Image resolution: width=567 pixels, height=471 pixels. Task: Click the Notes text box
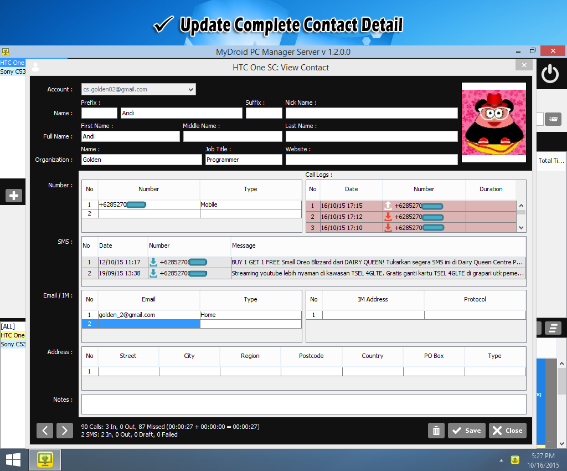tap(303, 404)
